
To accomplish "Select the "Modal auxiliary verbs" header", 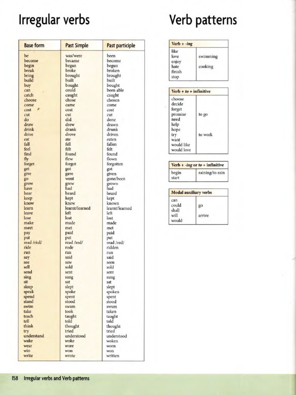I will (x=192, y=192).
